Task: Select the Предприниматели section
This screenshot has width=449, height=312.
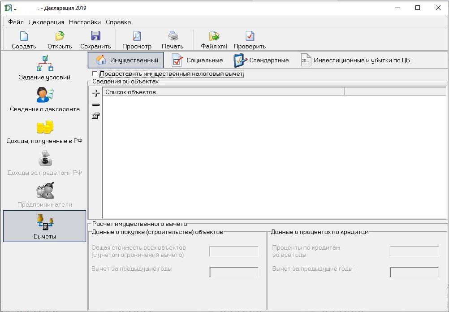Action: point(44,195)
